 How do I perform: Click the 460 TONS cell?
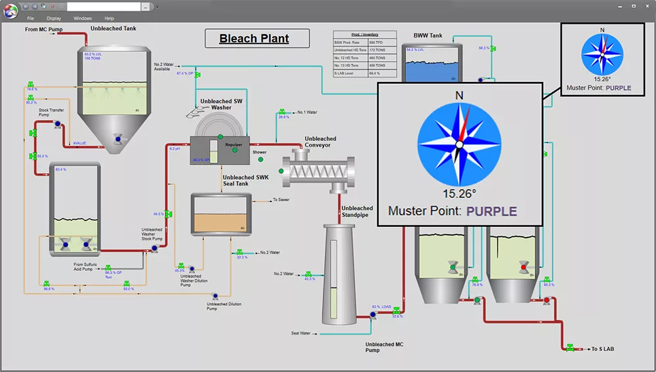(382, 58)
